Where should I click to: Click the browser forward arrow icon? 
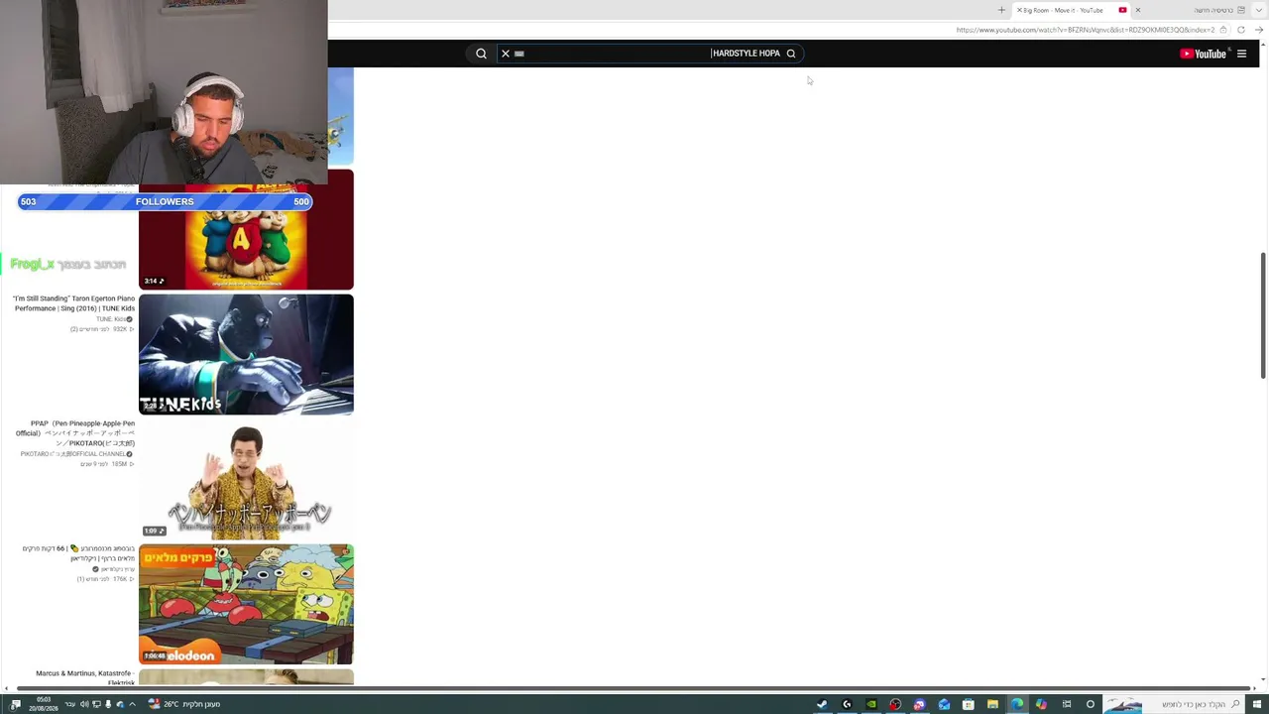1259,30
